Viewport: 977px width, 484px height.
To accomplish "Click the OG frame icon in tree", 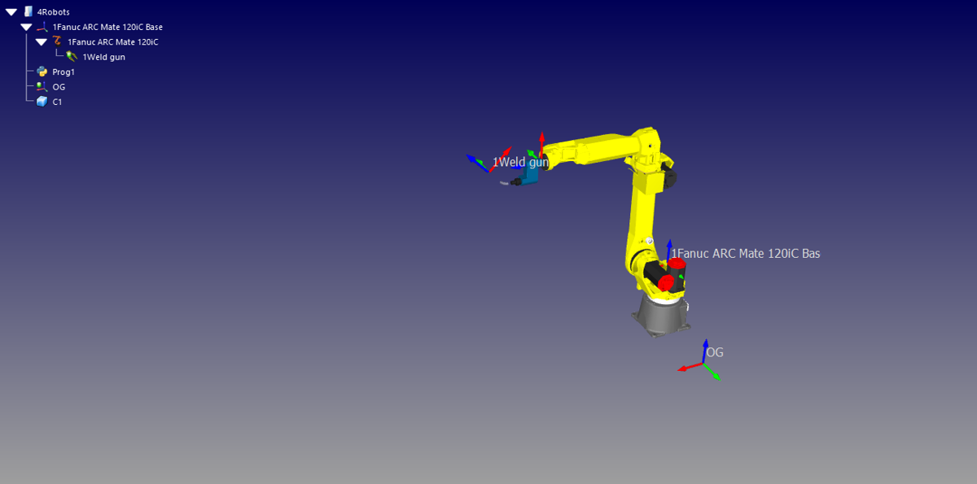I will pyautogui.click(x=42, y=86).
